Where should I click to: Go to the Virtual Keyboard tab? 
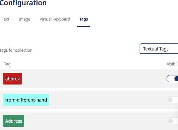pos(55,19)
